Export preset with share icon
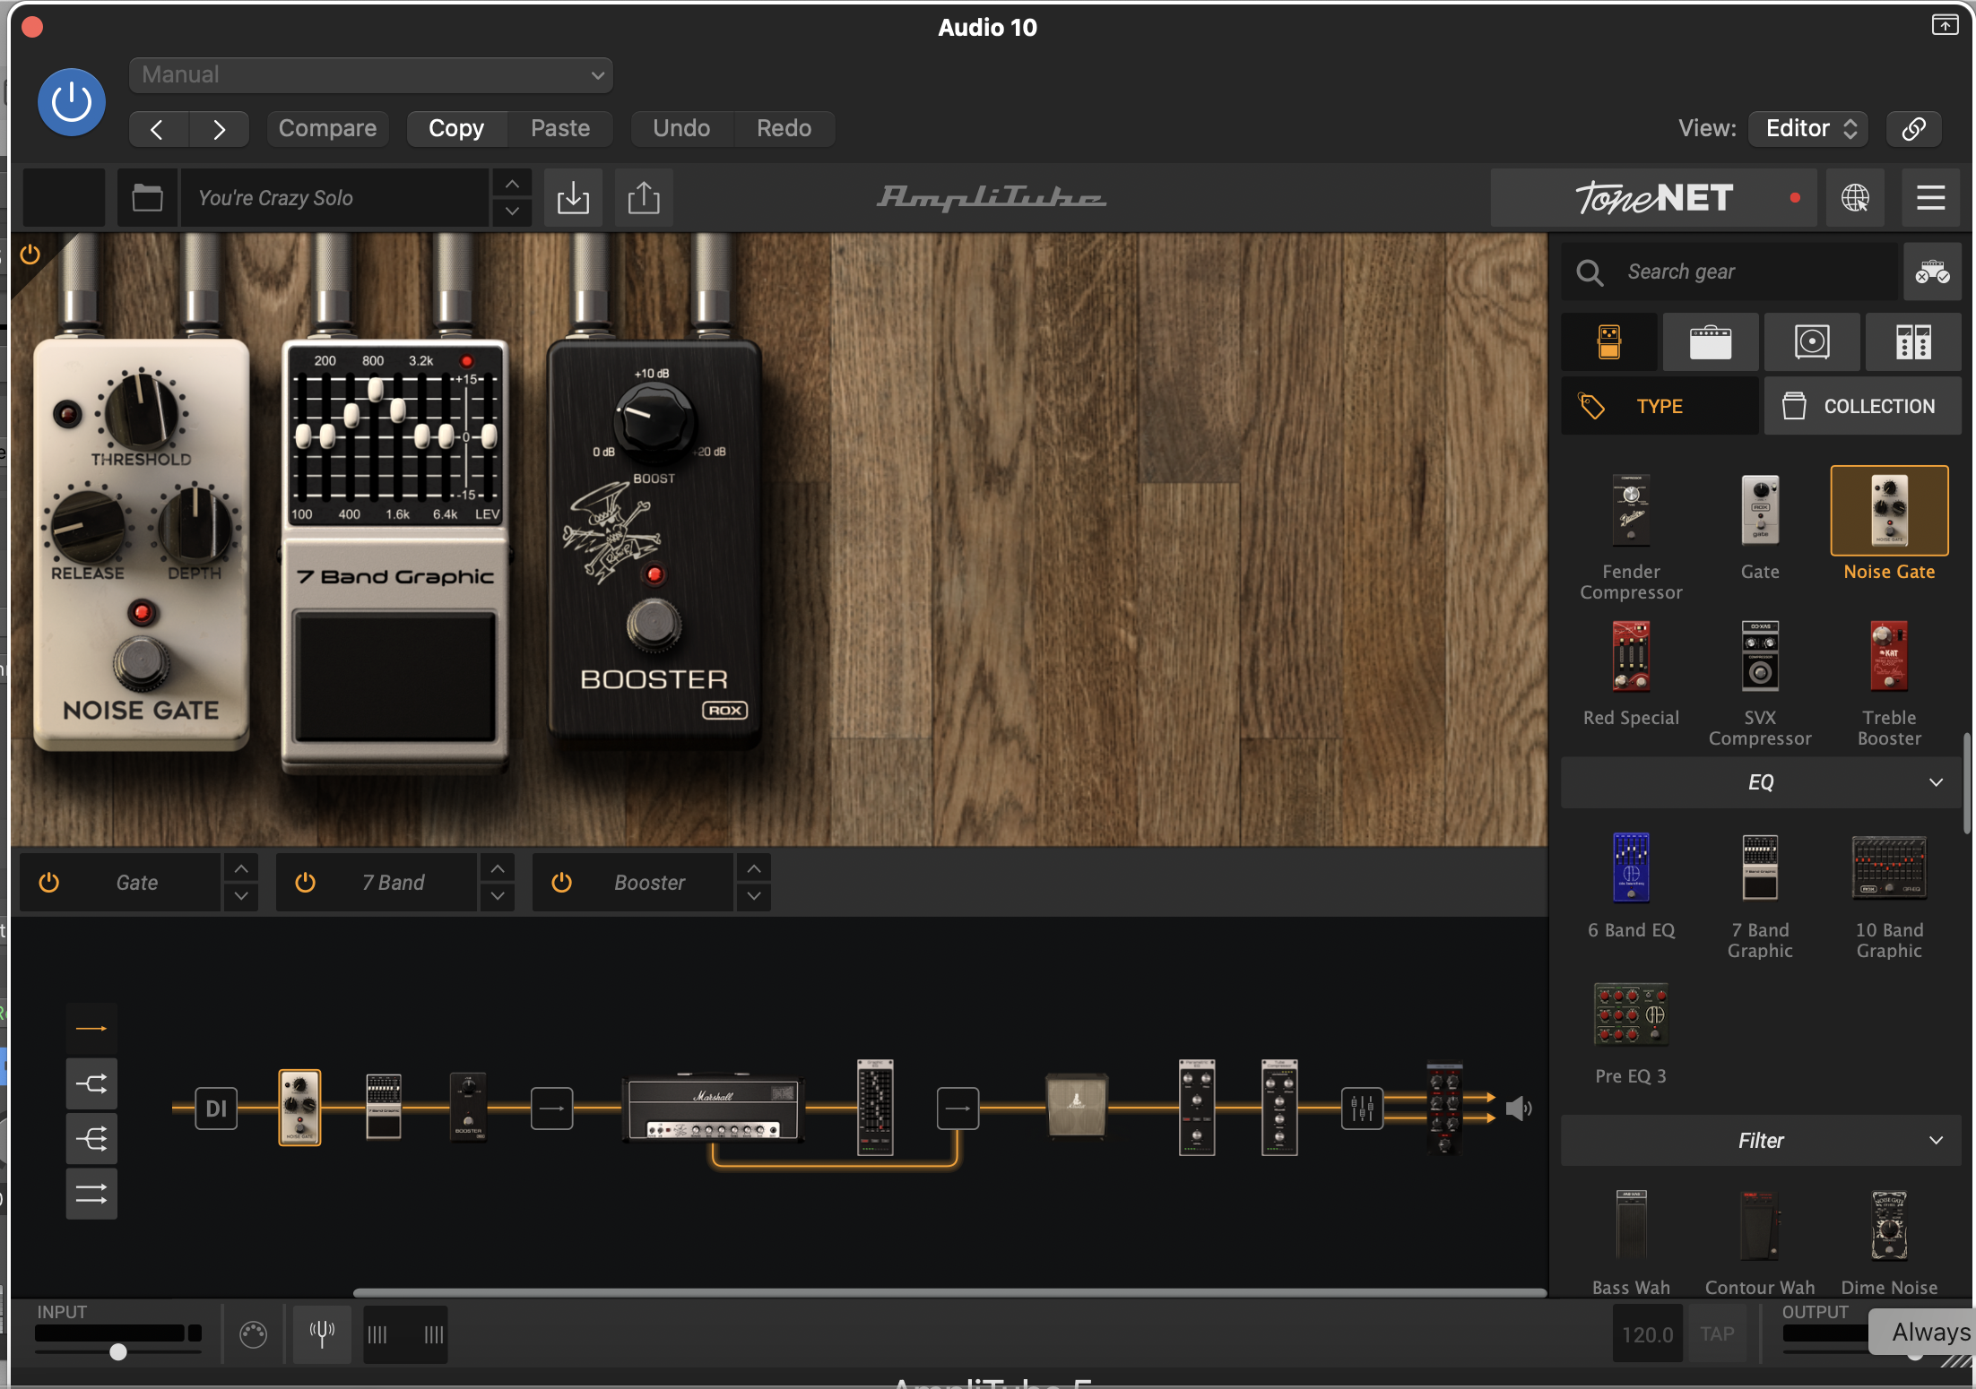The height and width of the screenshot is (1389, 1976). coord(644,198)
